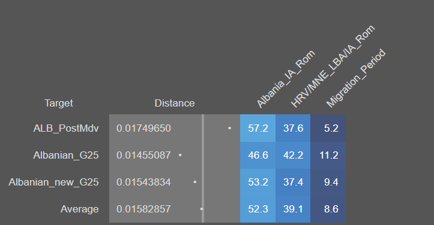Viewport: 434px width, 225px height.
Task: Click the 0.01582857 average distance value
Action: click(x=143, y=209)
